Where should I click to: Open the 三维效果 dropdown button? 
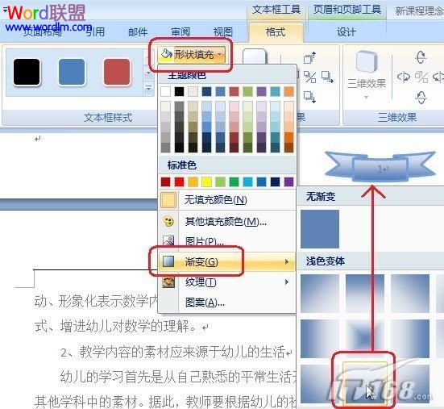point(367,75)
